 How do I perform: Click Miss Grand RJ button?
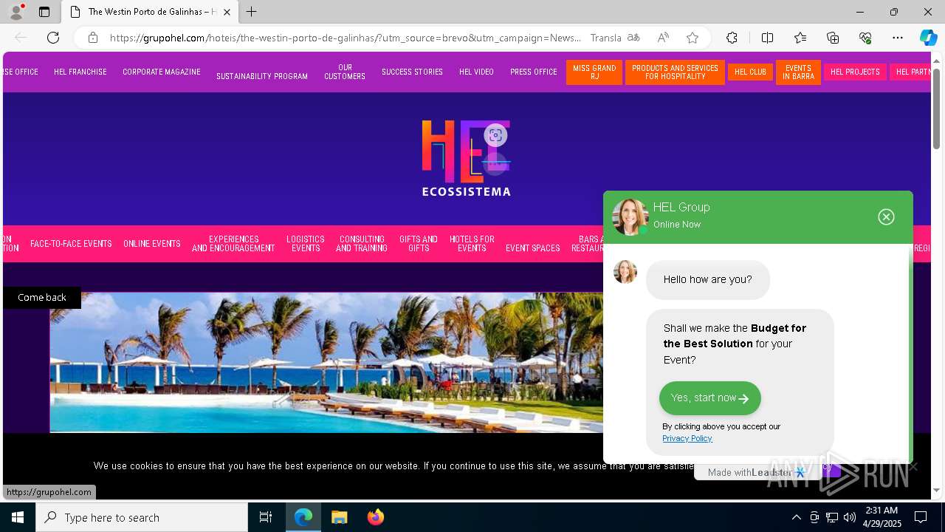pyautogui.click(x=594, y=72)
